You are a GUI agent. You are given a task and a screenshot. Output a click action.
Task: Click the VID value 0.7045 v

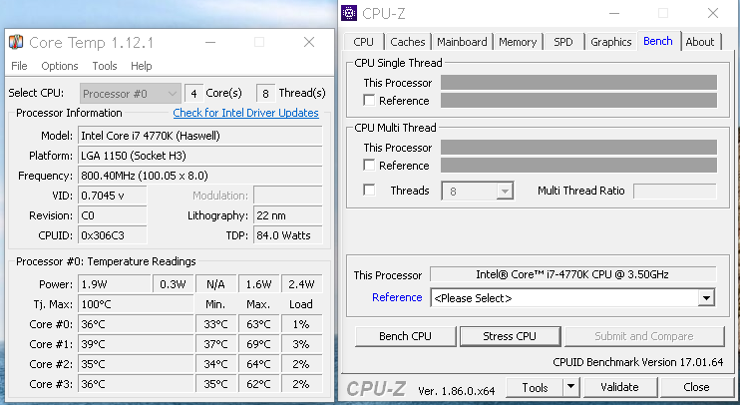pos(113,196)
